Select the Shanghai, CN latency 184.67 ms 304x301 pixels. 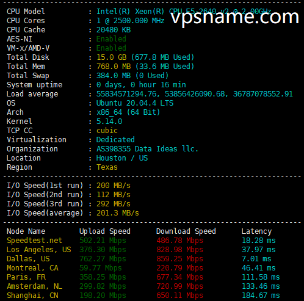click(261, 296)
